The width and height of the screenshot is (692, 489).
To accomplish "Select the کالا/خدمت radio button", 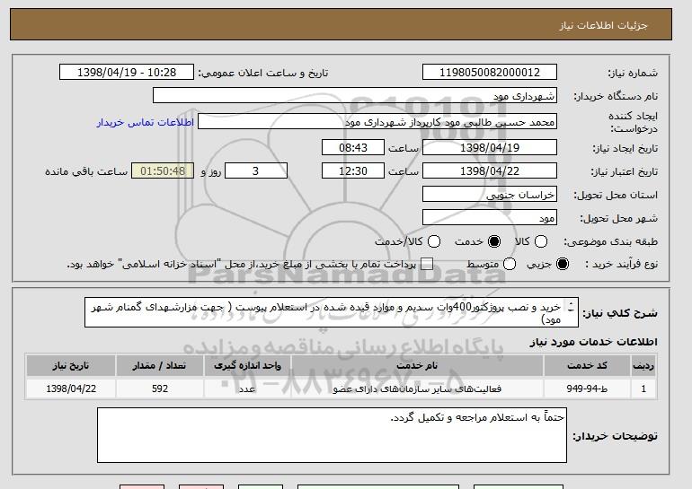I will [434, 241].
